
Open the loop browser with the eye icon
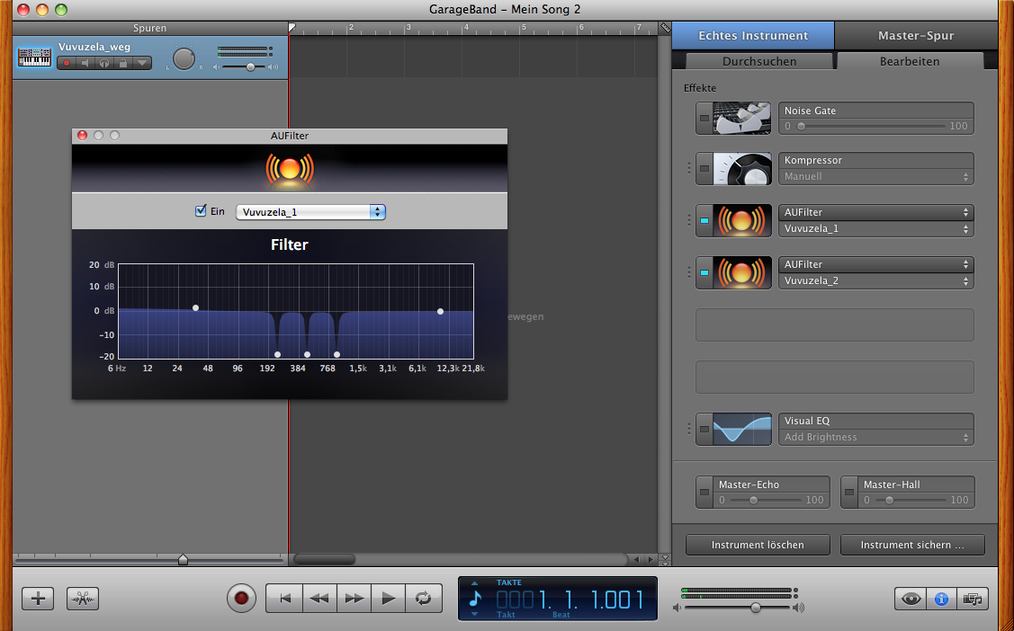pyautogui.click(x=911, y=599)
